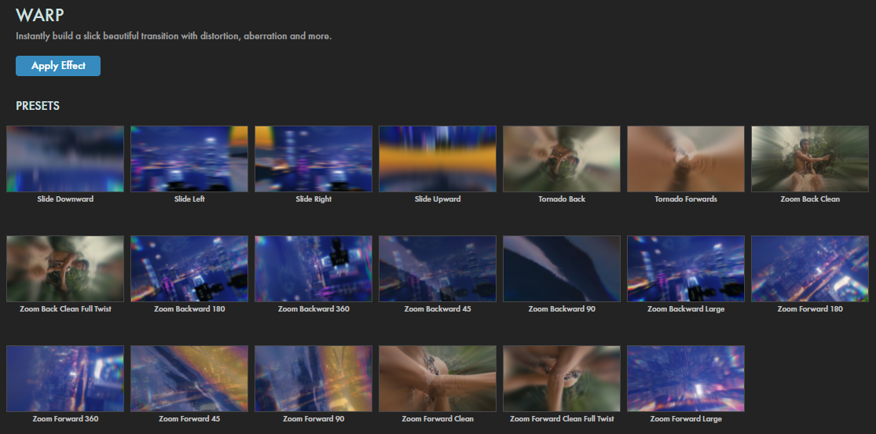Viewport: 876px width, 434px height.
Task: Choose the Slide Left preset
Action: (189, 159)
